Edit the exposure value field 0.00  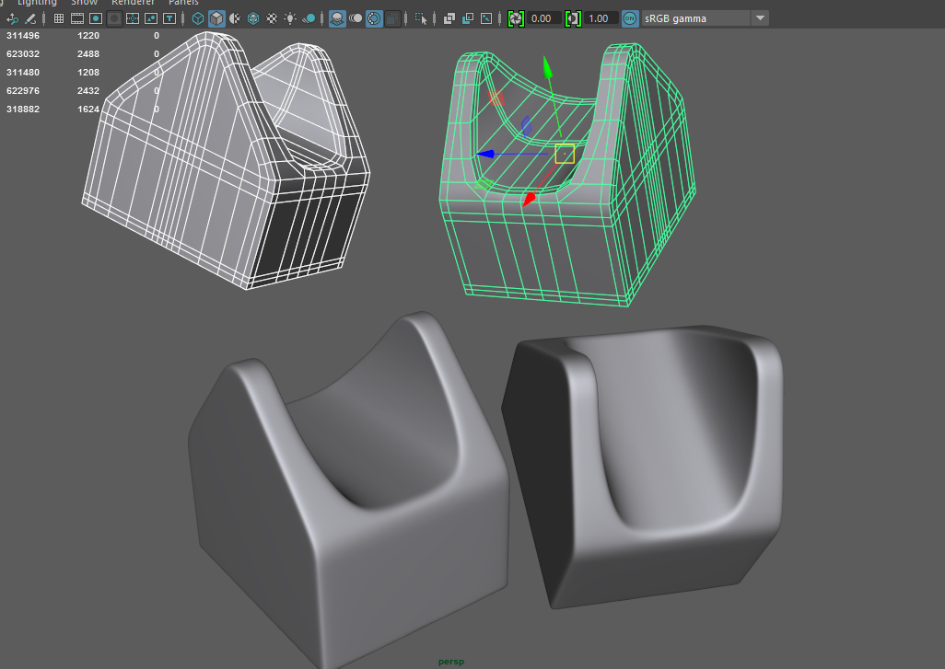(543, 18)
